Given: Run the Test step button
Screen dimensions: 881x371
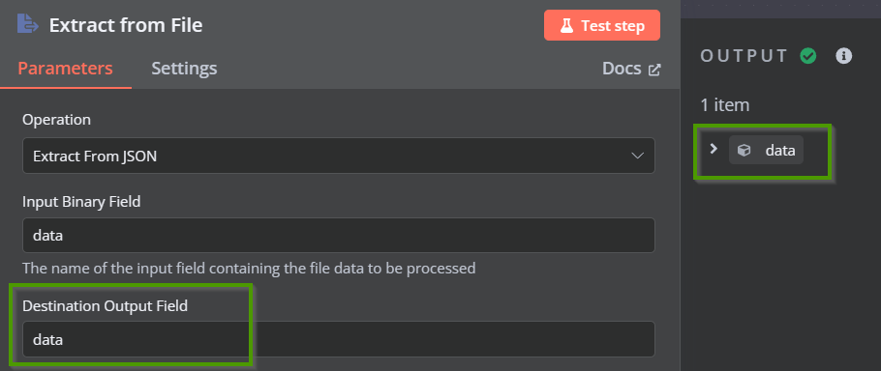Looking at the screenshot, I should pos(602,25).
